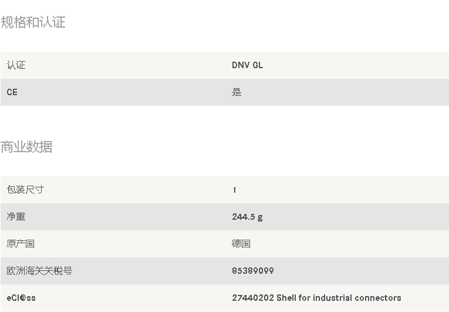Image resolution: width=449 pixels, height=312 pixels.
Task: Select the 认证 row label
Action: tap(16, 65)
